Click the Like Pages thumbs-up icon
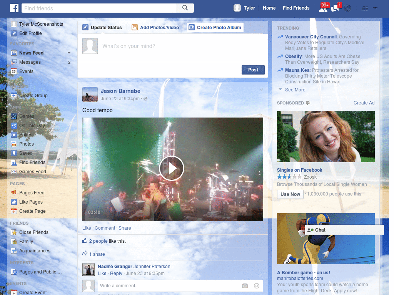Image resolution: width=394 pixels, height=295 pixels. 14,202
